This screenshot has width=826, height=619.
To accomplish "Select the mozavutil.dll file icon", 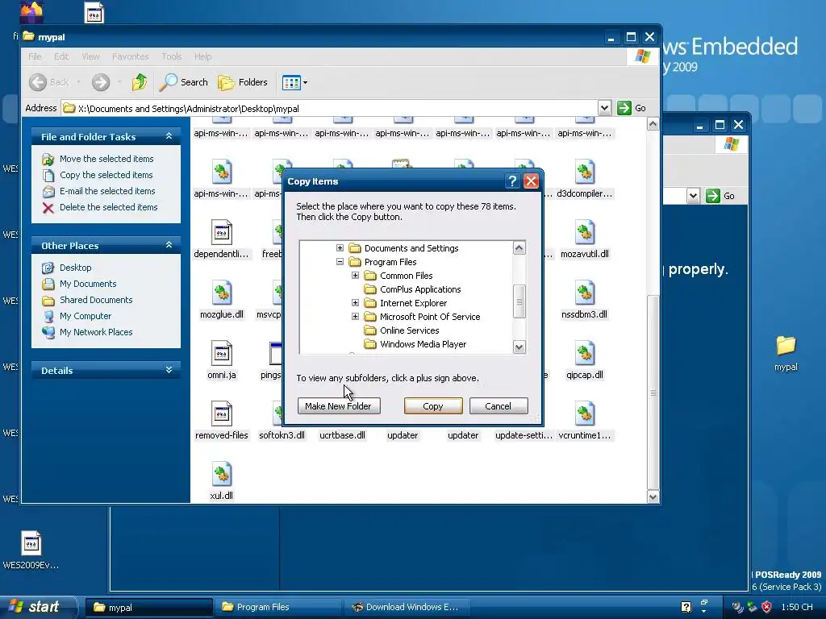I will (x=584, y=232).
